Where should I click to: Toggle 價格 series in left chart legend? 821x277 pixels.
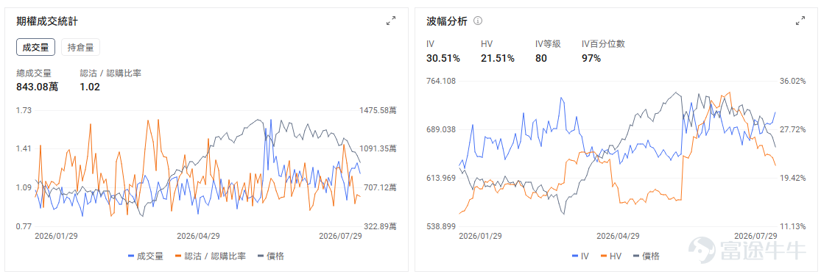271,256
